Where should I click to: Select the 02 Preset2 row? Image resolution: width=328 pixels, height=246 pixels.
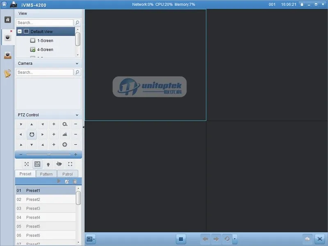click(x=46, y=199)
